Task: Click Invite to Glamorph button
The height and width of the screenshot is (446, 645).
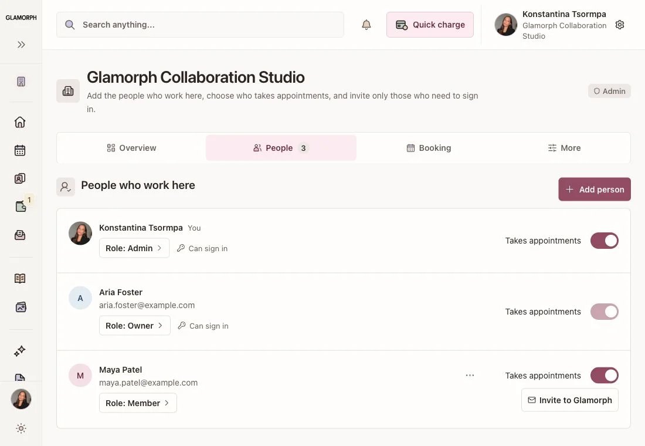Action: coord(570,400)
